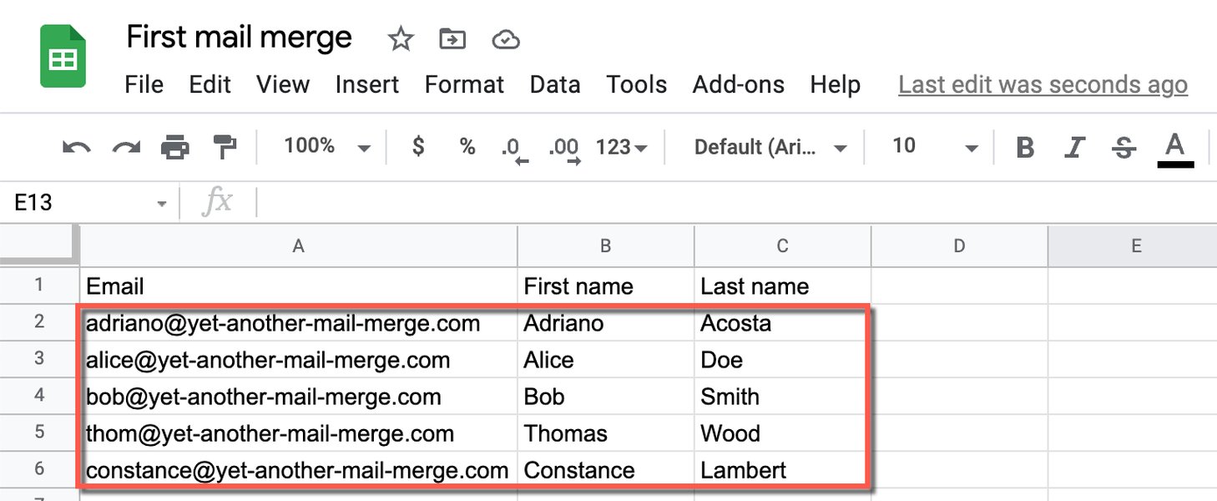Click the First mail merge document title
1217x501 pixels.
(239, 38)
